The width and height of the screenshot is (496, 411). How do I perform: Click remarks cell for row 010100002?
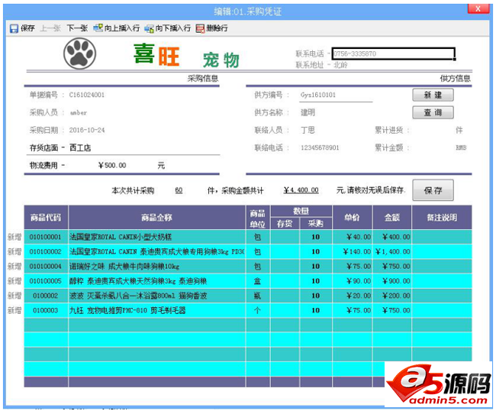coord(442,251)
